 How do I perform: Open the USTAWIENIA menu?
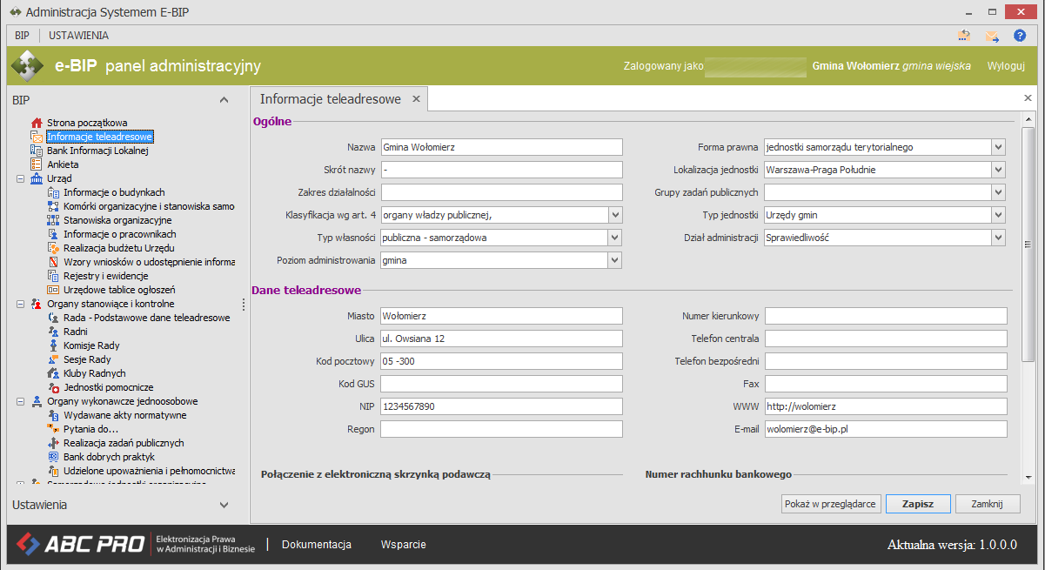pos(79,36)
